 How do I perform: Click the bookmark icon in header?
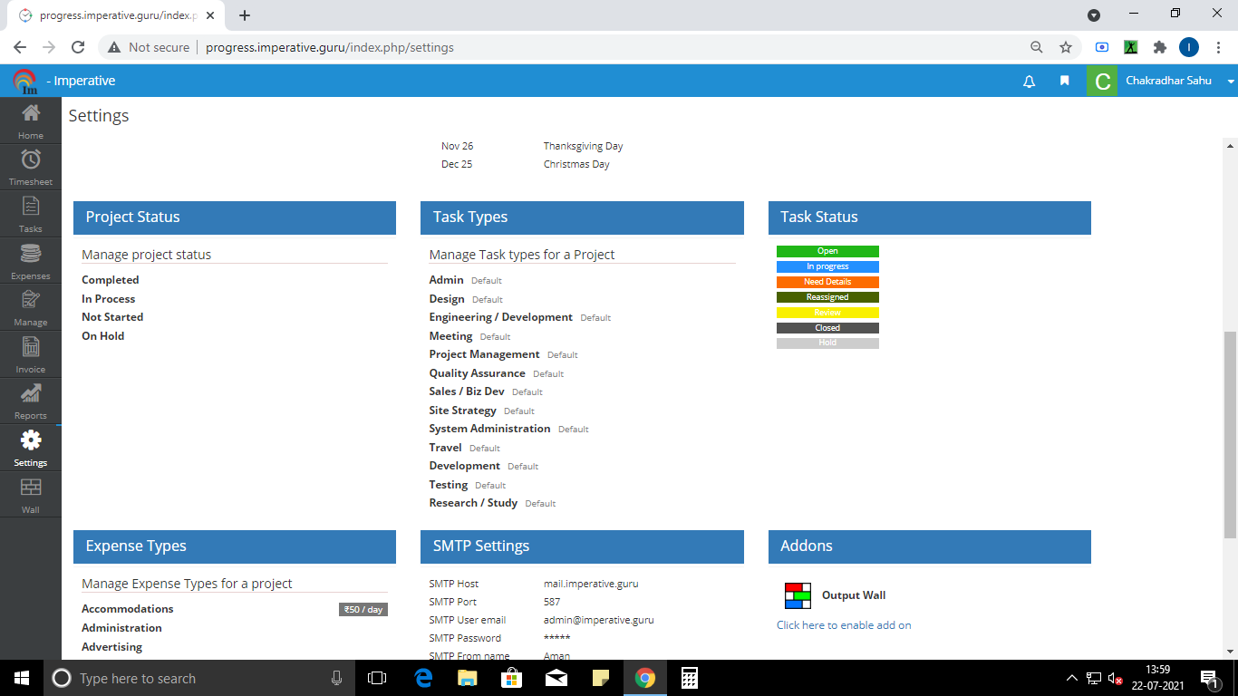[x=1065, y=82]
